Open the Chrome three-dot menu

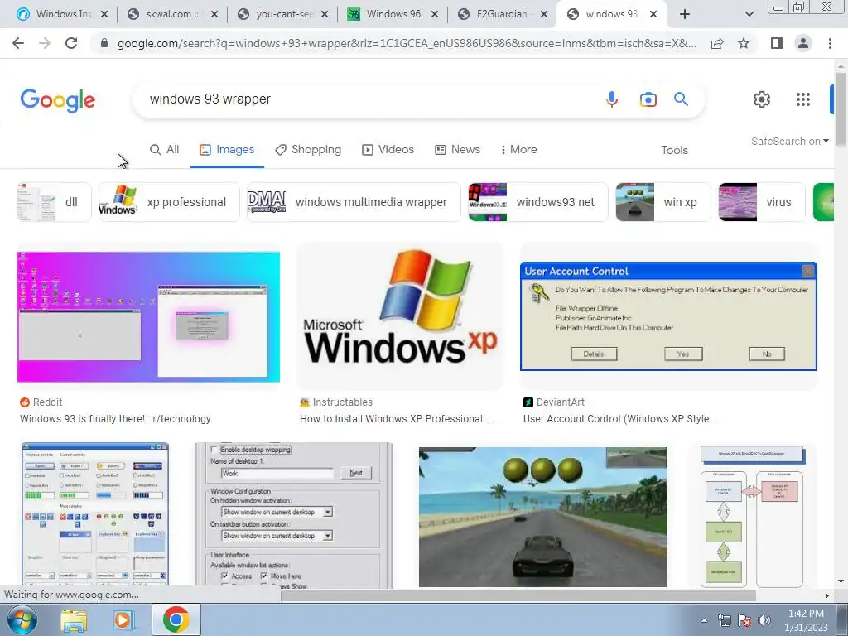coord(830,43)
